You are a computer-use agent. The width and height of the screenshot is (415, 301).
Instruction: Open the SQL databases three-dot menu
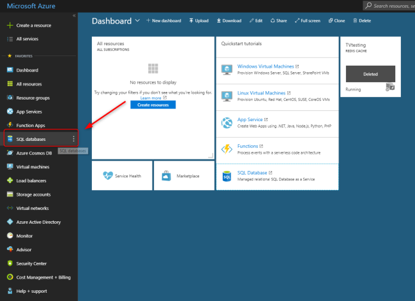coord(73,139)
